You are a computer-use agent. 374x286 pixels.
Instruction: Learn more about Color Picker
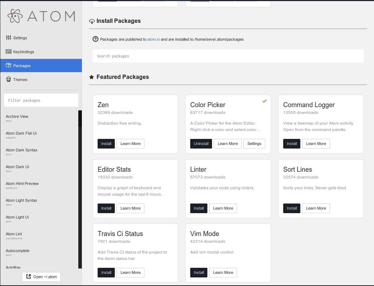[x=228, y=144]
